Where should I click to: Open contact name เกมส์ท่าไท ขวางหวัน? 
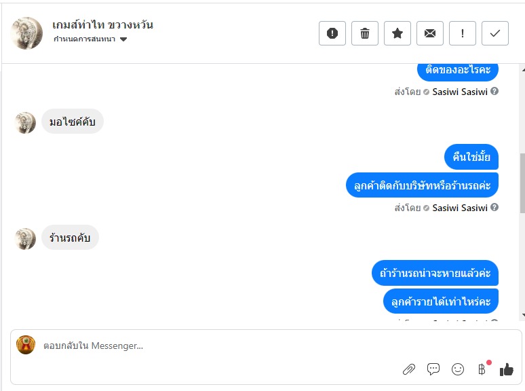tap(102, 25)
